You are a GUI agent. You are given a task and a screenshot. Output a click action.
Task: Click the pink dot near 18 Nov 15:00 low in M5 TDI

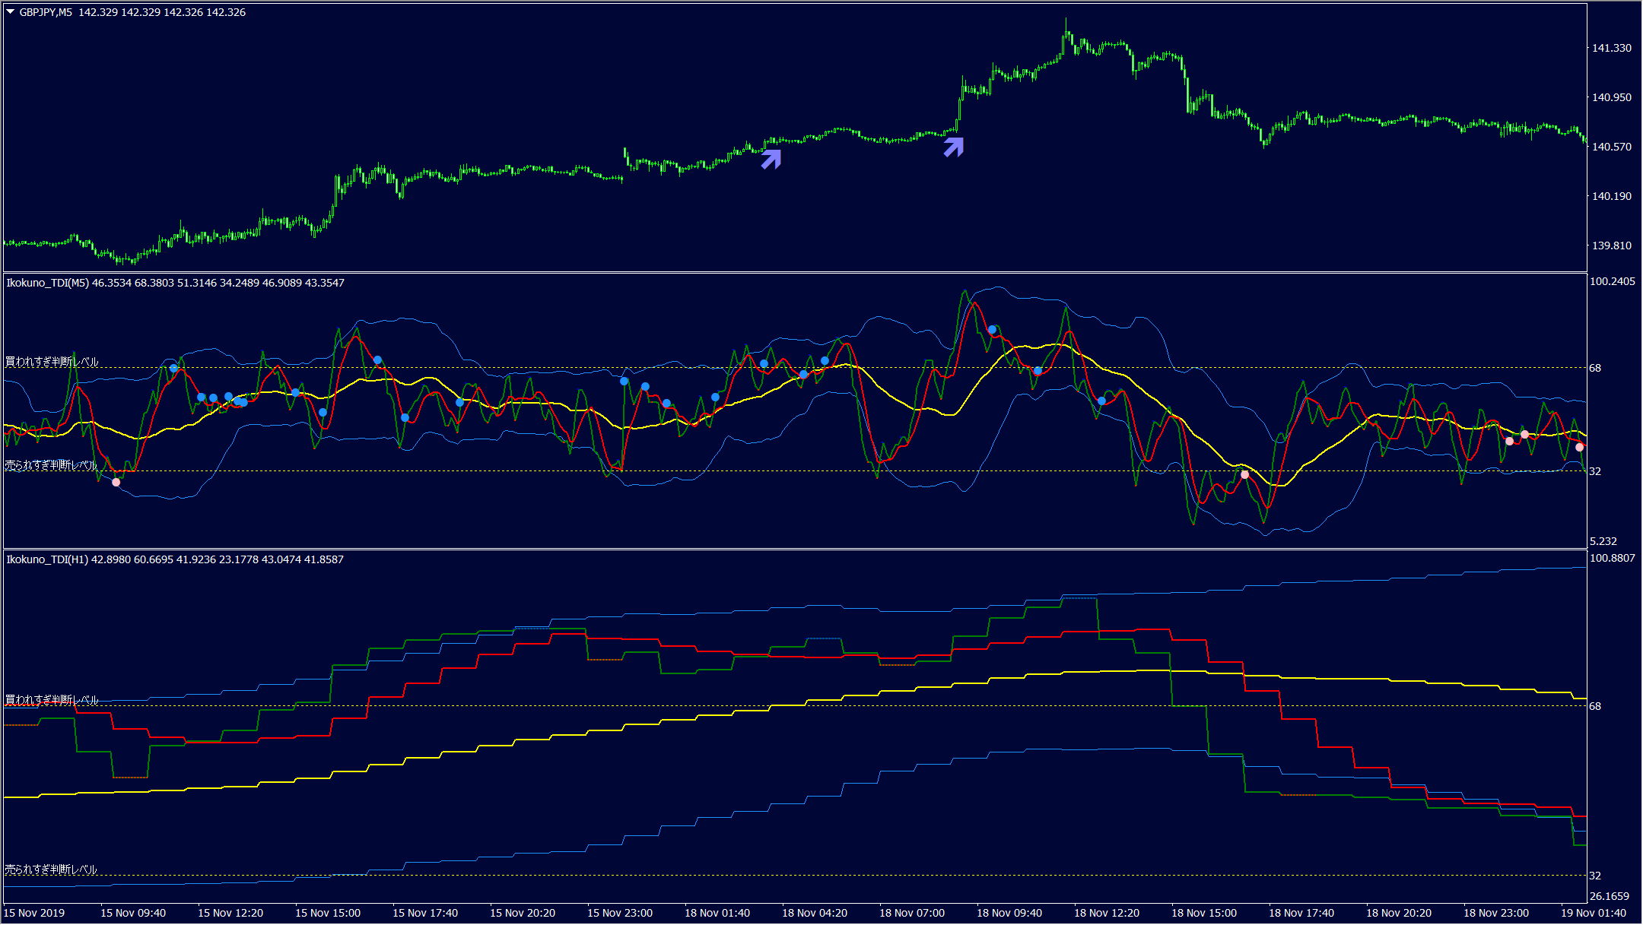(1244, 474)
